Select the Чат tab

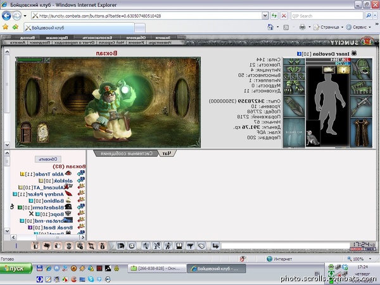(167, 153)
